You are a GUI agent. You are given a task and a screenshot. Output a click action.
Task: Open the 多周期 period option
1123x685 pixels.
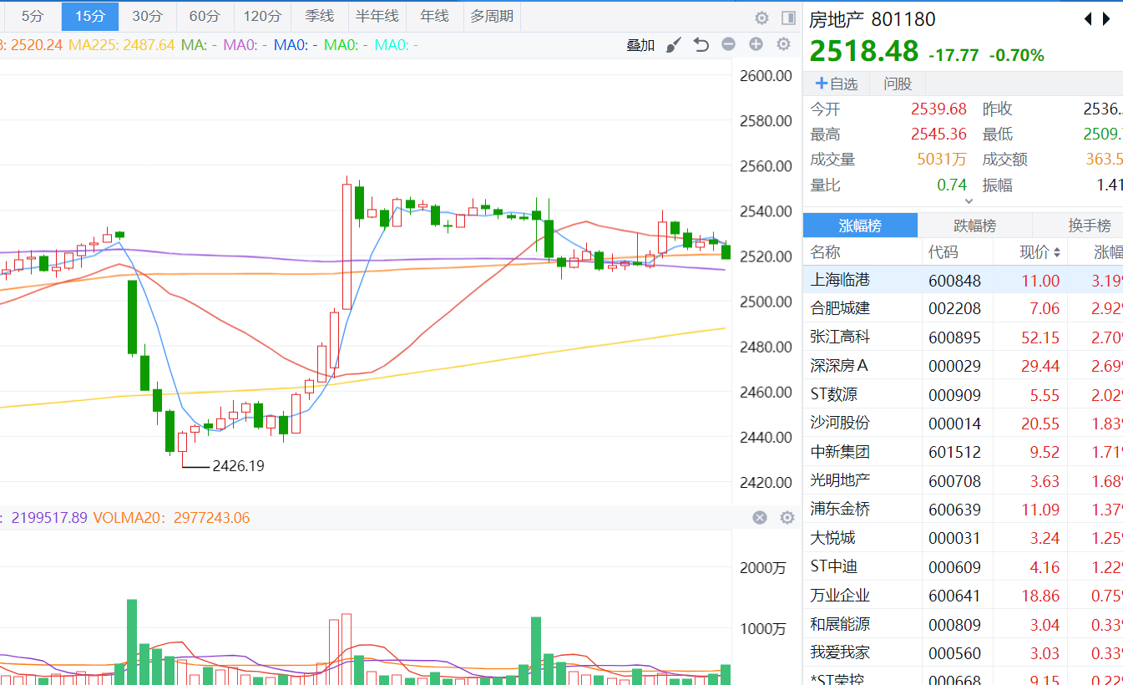coord(492,16)
